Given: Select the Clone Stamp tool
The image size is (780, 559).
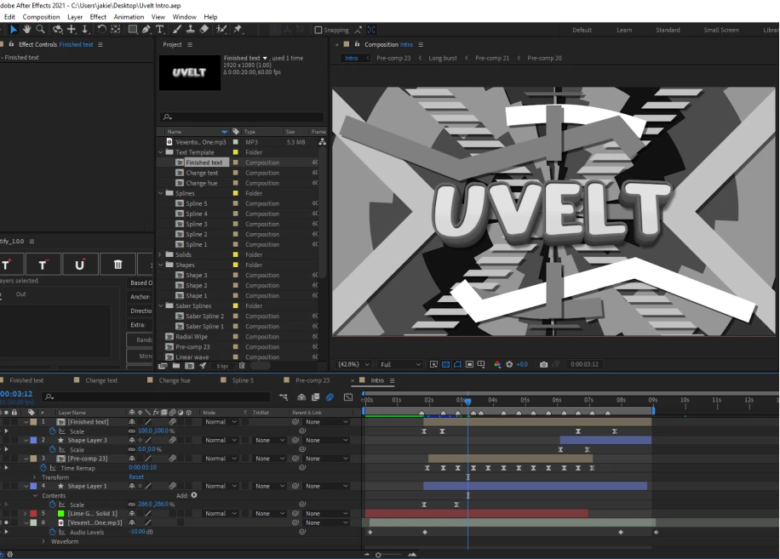Looking at the screenshot, I should click(190, 30).
